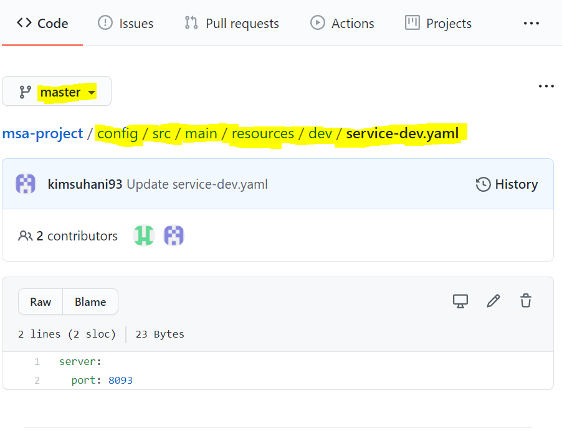View the Raw file
The height and width of the screenshot is (436, 562).
click(40, 301)
